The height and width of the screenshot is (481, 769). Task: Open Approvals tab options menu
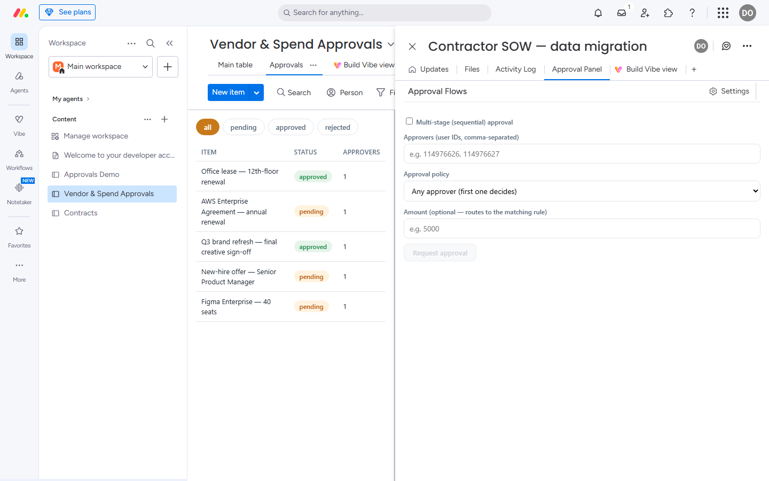[313, 65]
